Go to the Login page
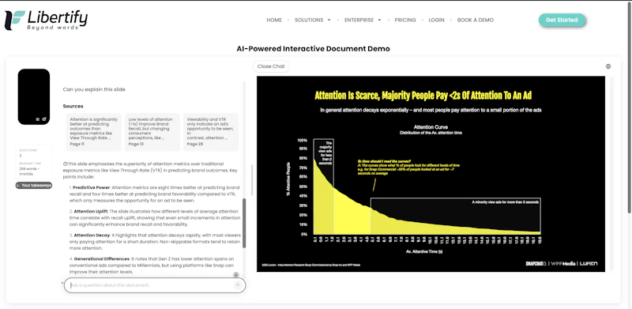 pyautogui.click(x=437, y=21)
